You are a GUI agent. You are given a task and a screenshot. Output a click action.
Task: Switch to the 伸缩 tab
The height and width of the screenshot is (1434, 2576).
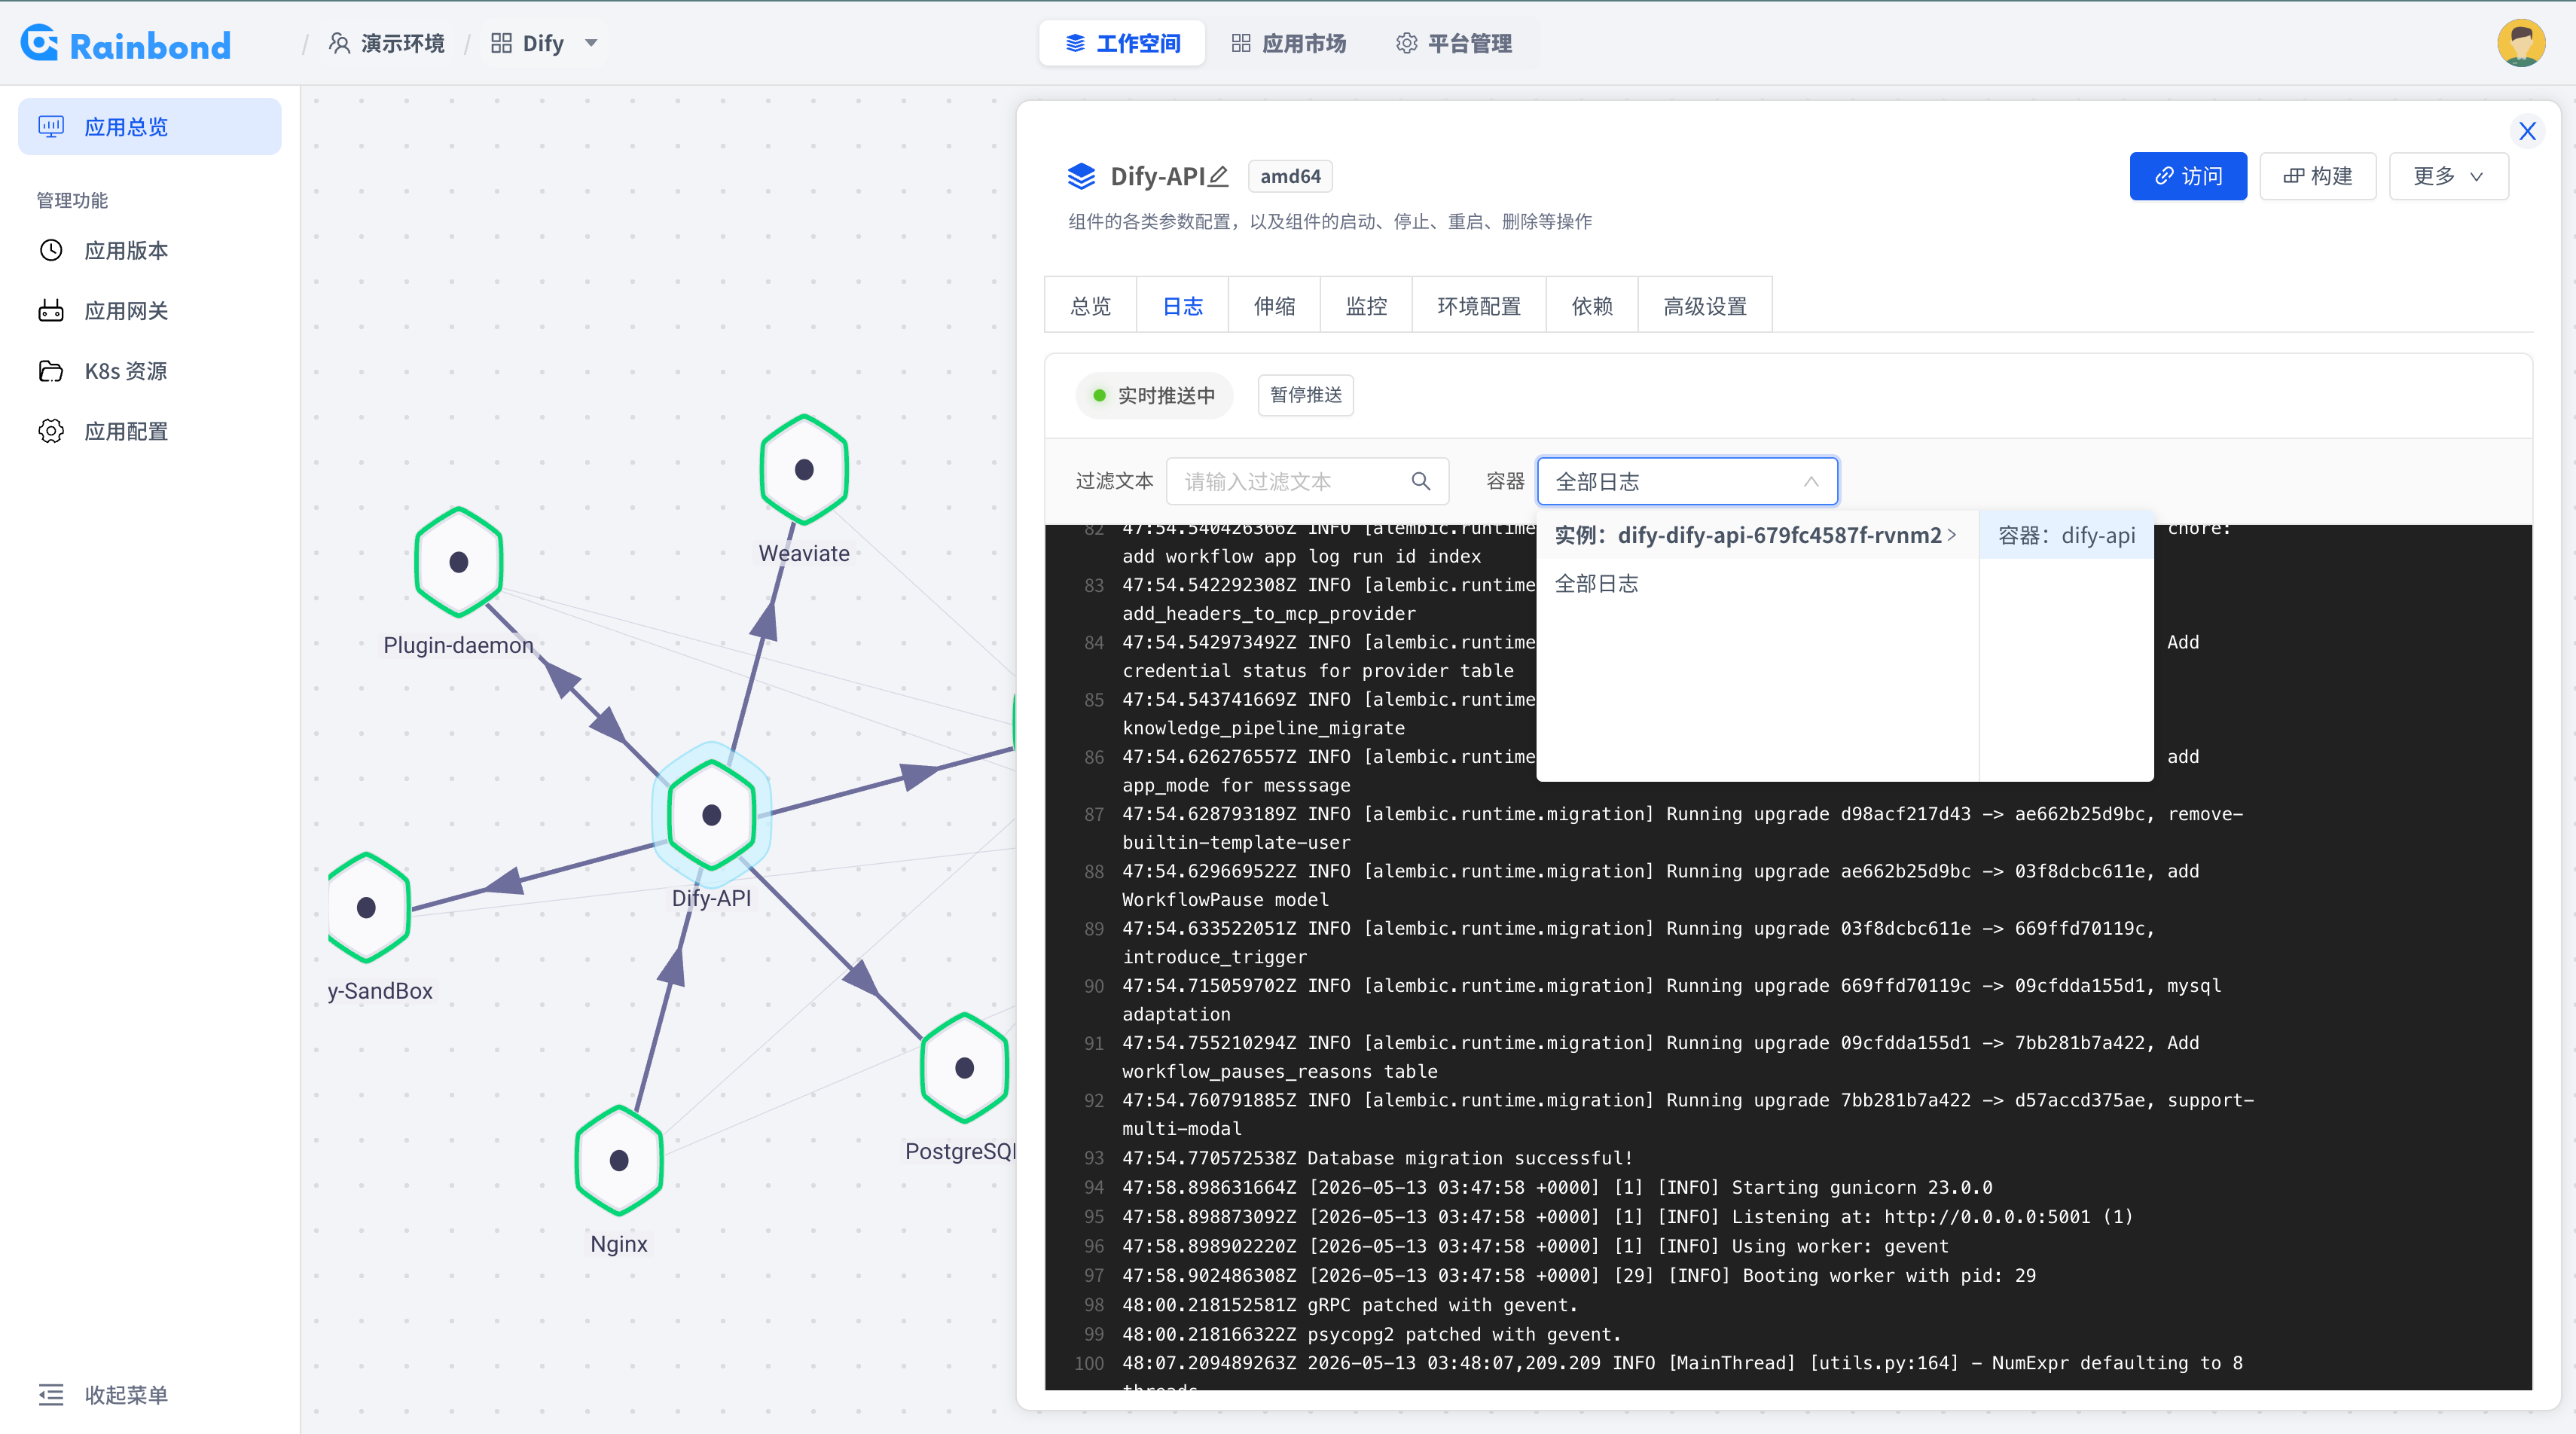[1275, 306]
